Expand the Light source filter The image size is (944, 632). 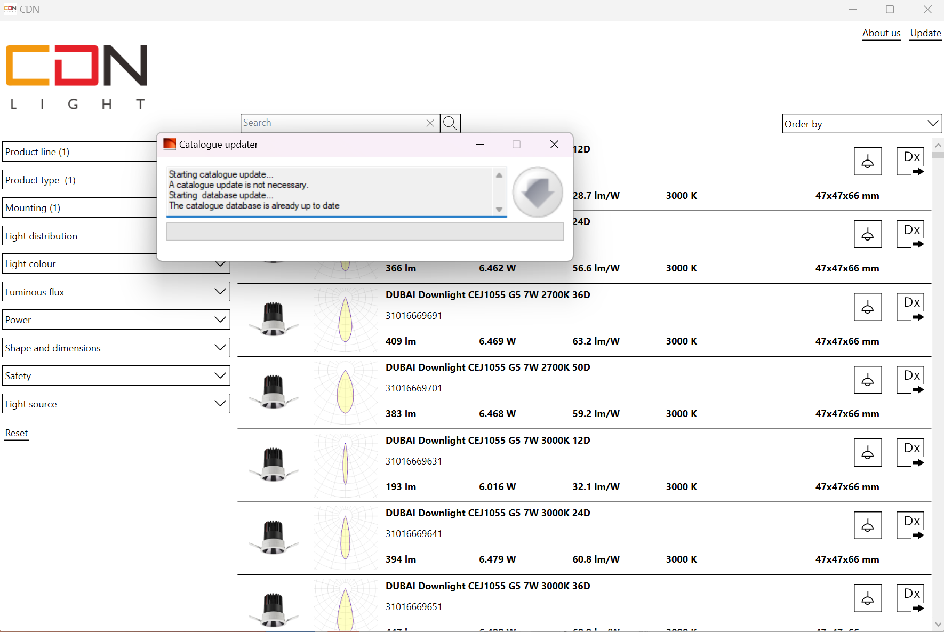(x=116, y=404)
